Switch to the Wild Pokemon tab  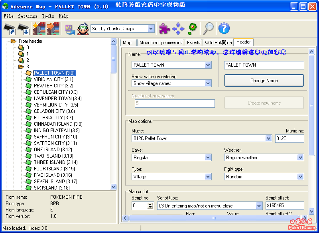click(x=218, y=43)
